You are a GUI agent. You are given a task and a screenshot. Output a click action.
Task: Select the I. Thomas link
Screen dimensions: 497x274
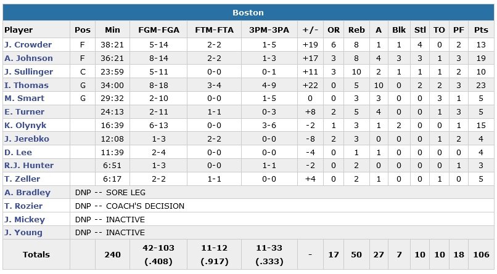[22, 85]
